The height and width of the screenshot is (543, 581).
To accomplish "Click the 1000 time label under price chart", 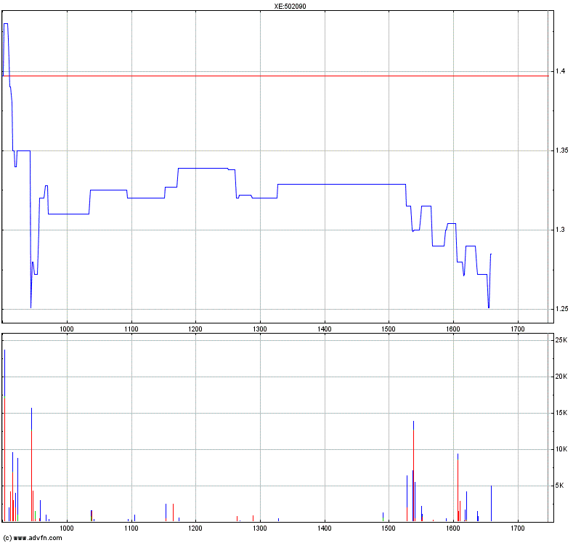I will 67,329.
